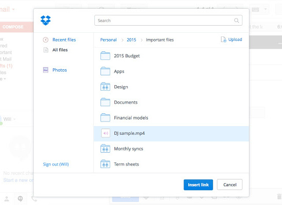The image size is (282, 205).
Task: Open Gmail's Mail dropdown arrow
Action: point(13,9)
